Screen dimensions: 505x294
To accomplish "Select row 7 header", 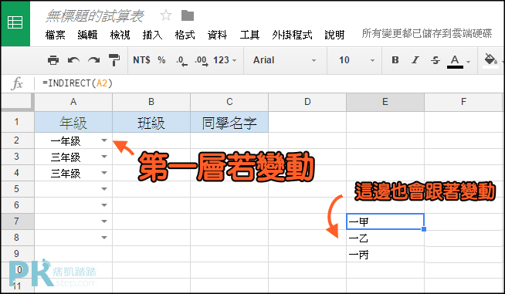I will (18, 221).
